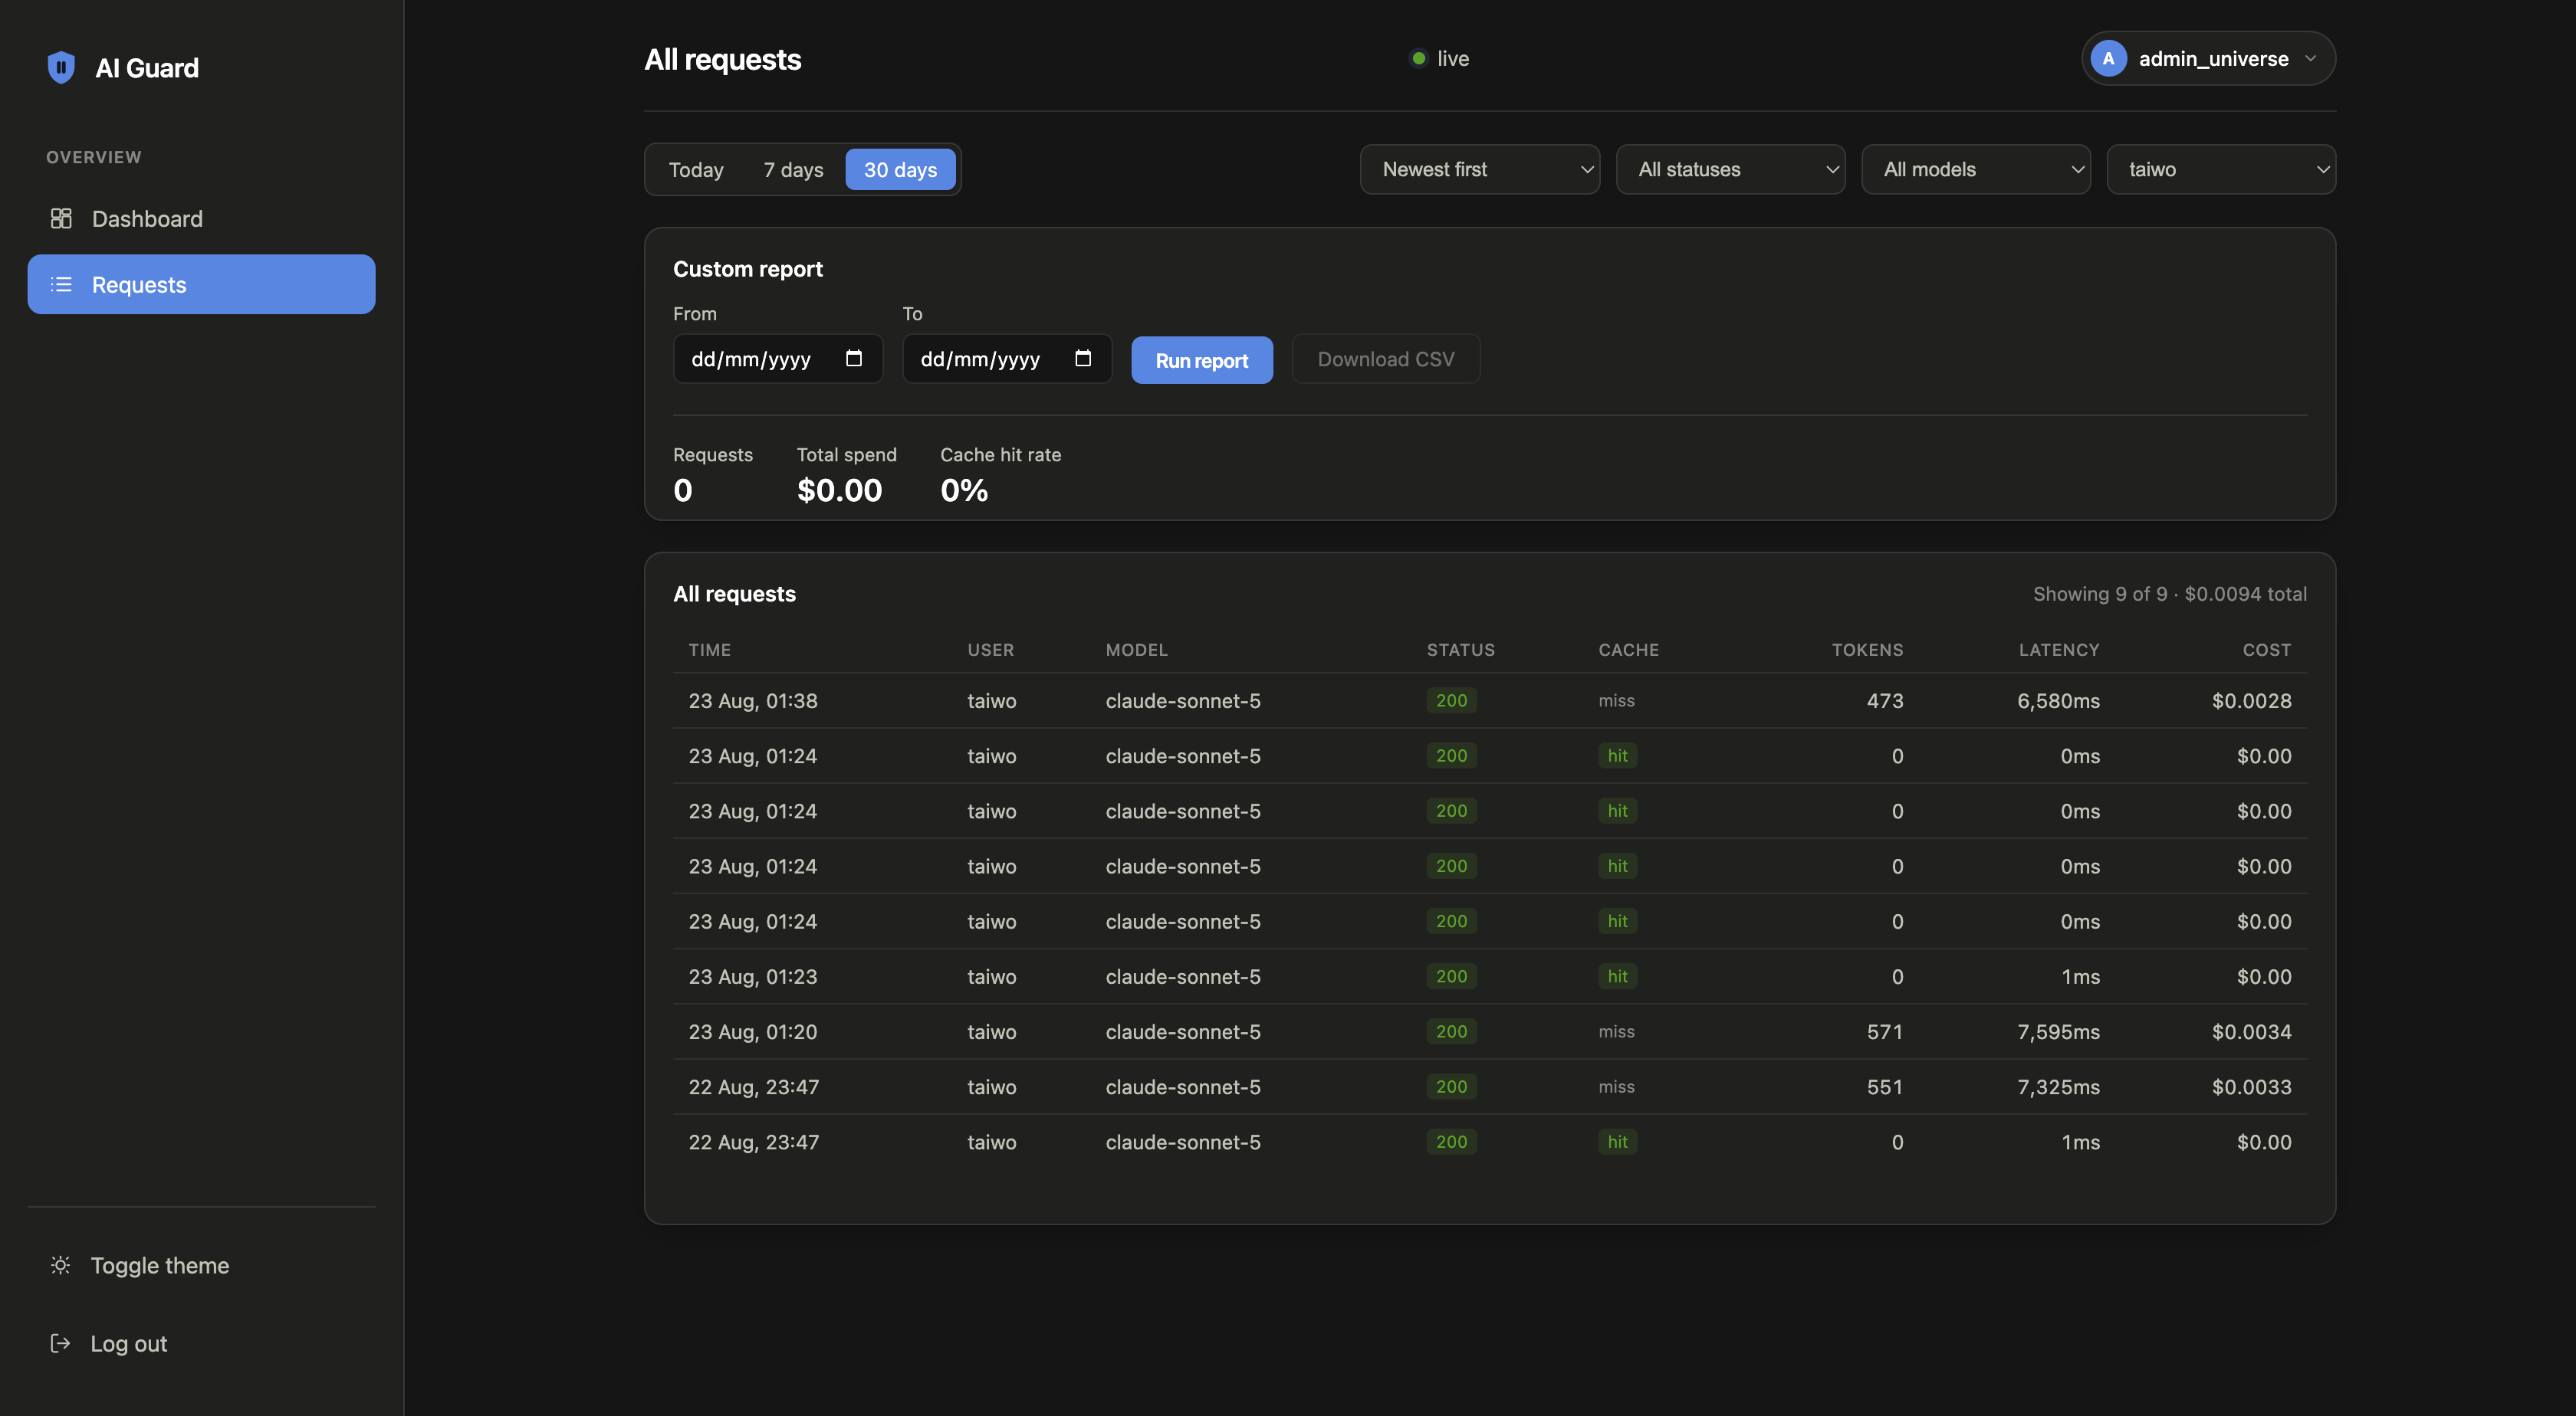
Task: Open the Dashboard page
Action: pos(201,219)
